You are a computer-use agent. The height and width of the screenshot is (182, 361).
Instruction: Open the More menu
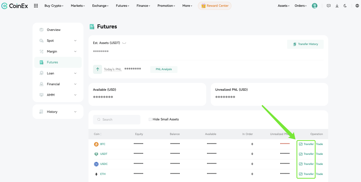187,6
